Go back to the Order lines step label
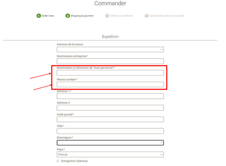This screenshot has width=226, height=166. pyautogui.click(x=48, y=16)
